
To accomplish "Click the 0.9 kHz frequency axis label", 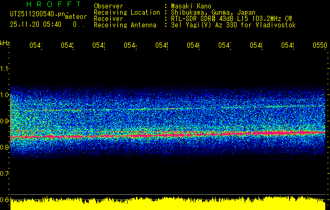I will pyautogui.click(x=4, y=121).
